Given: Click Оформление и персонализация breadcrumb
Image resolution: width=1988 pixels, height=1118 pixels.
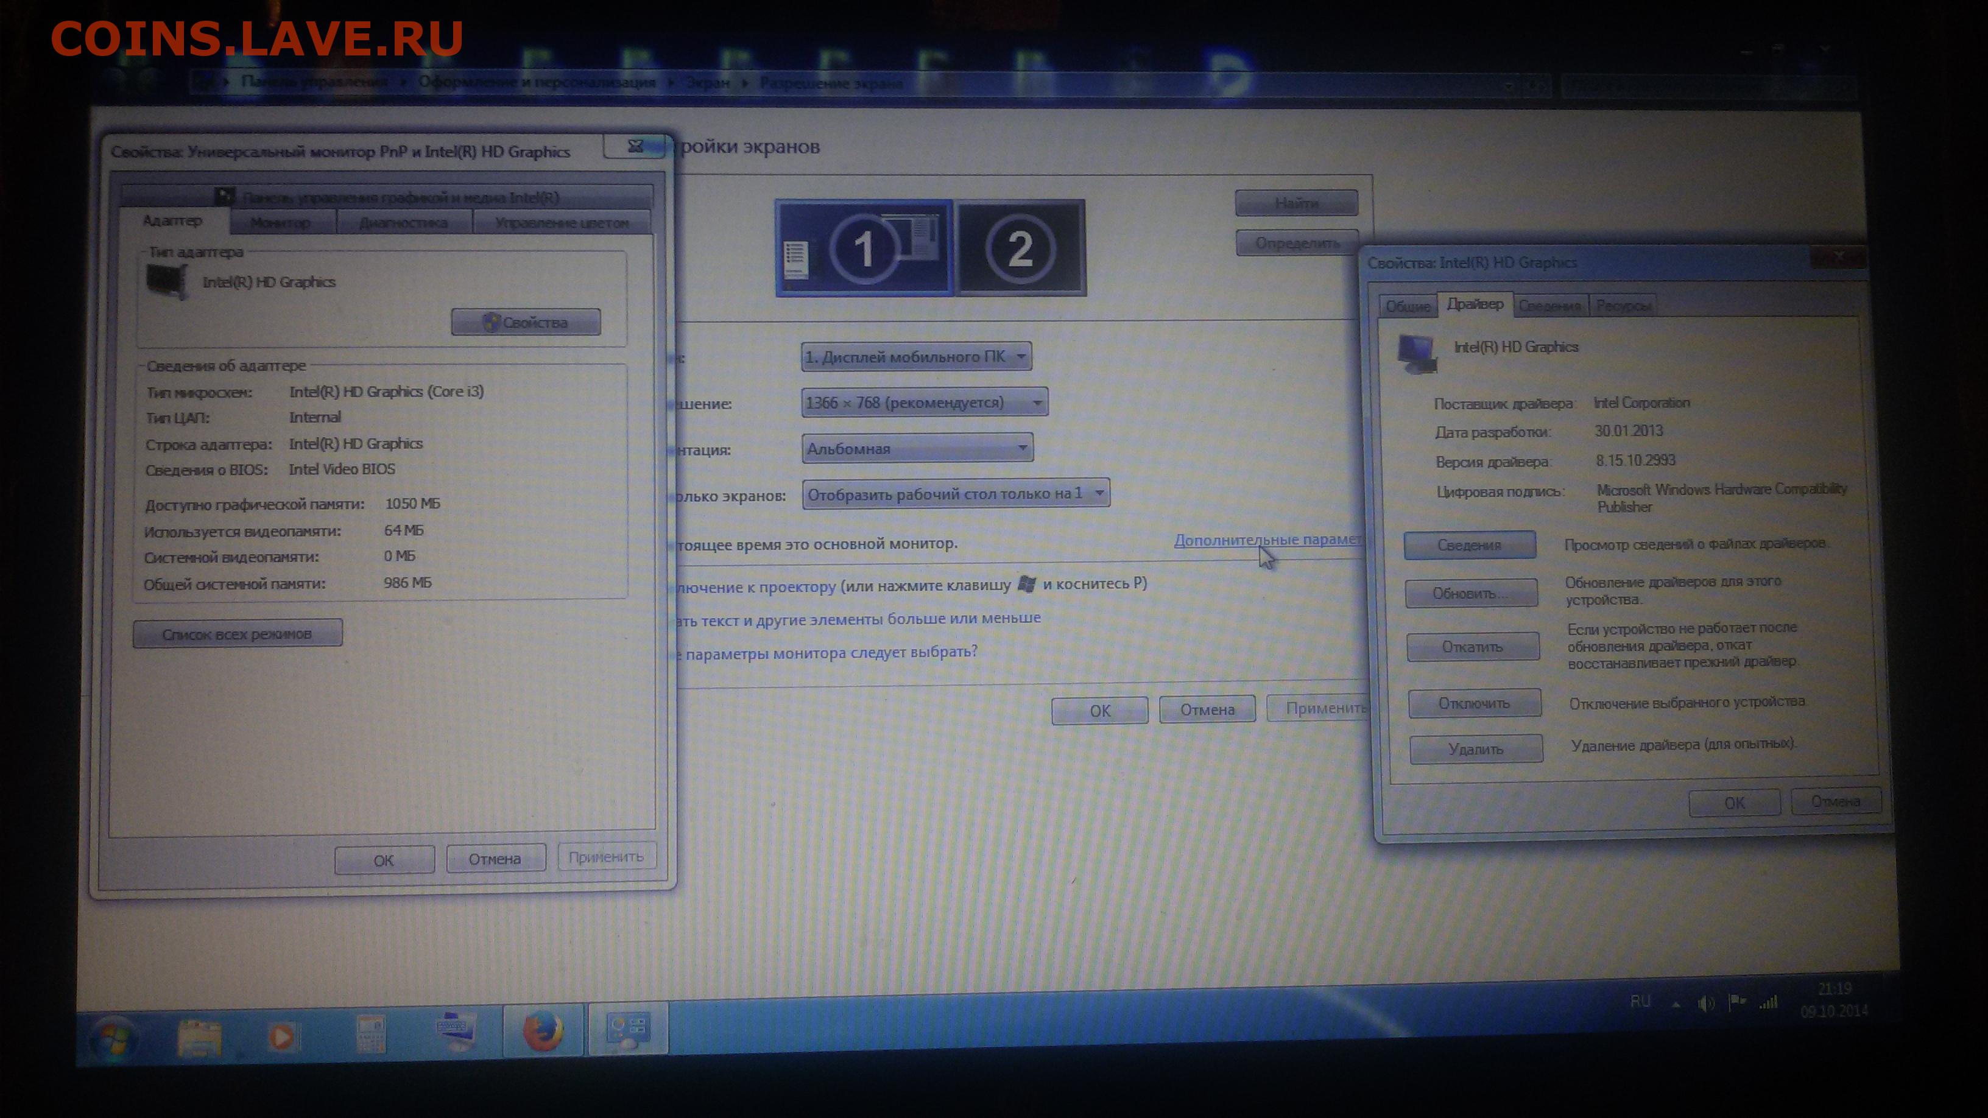Looking at the screenshot, I should click(x=537, y=82).
